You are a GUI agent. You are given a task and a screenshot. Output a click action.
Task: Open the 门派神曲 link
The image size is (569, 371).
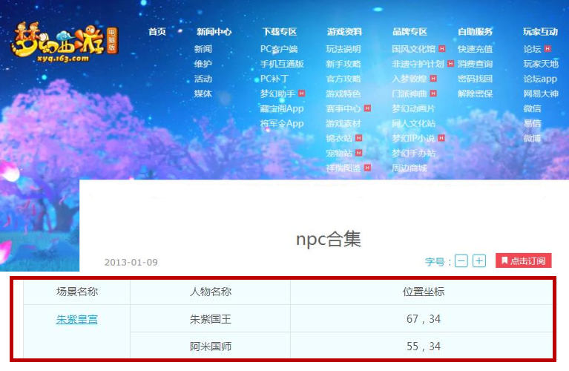click(x=410, y=93)
